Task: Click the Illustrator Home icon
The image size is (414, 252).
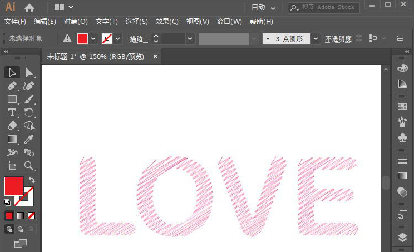Action: [x=29, y=8]
